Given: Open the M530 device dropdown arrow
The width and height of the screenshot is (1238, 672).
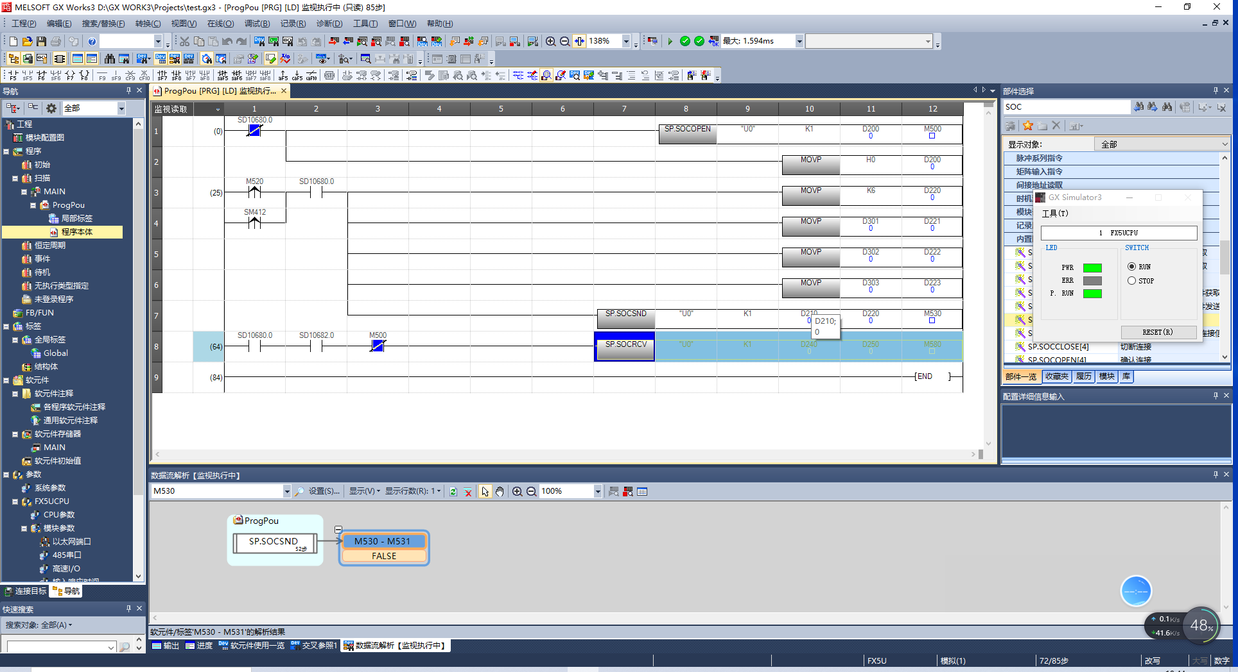Looking at the screenshot, I should point(286,491).
